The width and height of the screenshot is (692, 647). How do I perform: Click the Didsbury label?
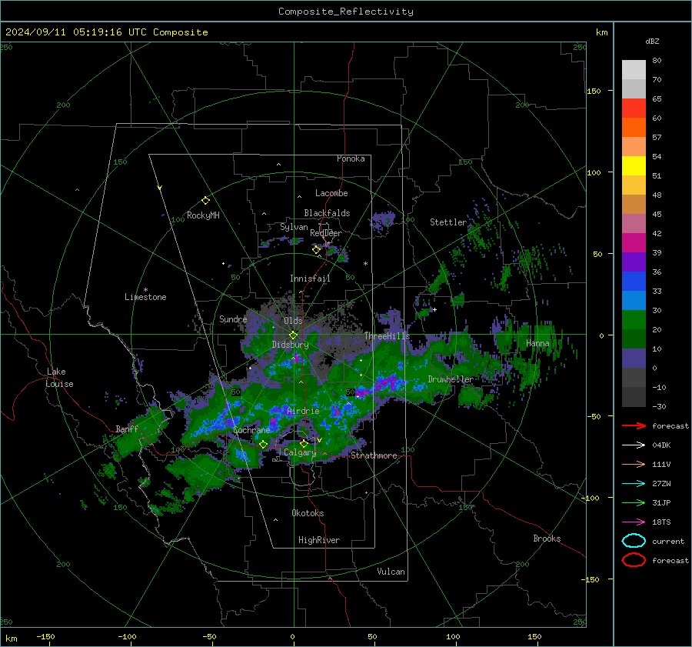[x=291, y=345]
